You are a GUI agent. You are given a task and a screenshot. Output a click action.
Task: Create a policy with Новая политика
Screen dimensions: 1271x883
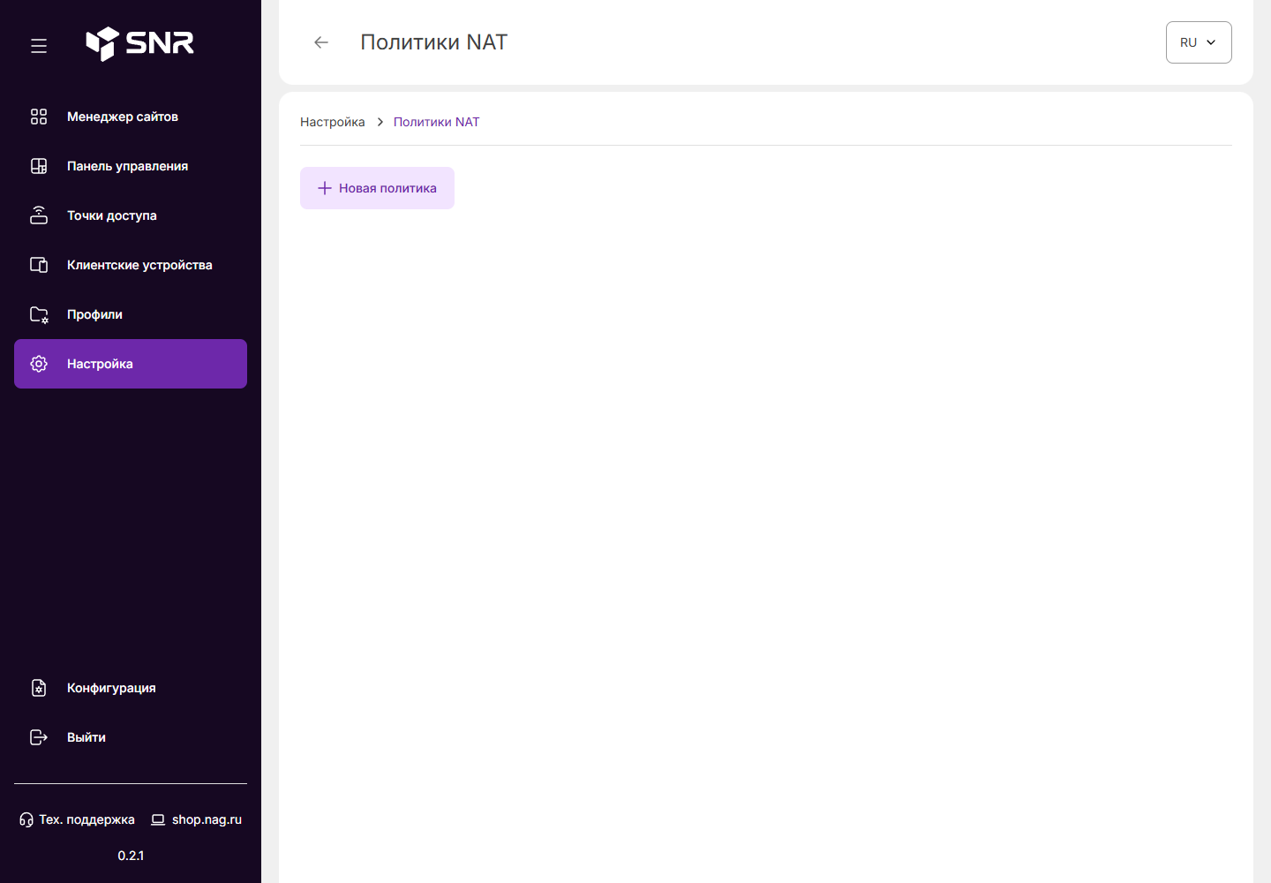377,188
